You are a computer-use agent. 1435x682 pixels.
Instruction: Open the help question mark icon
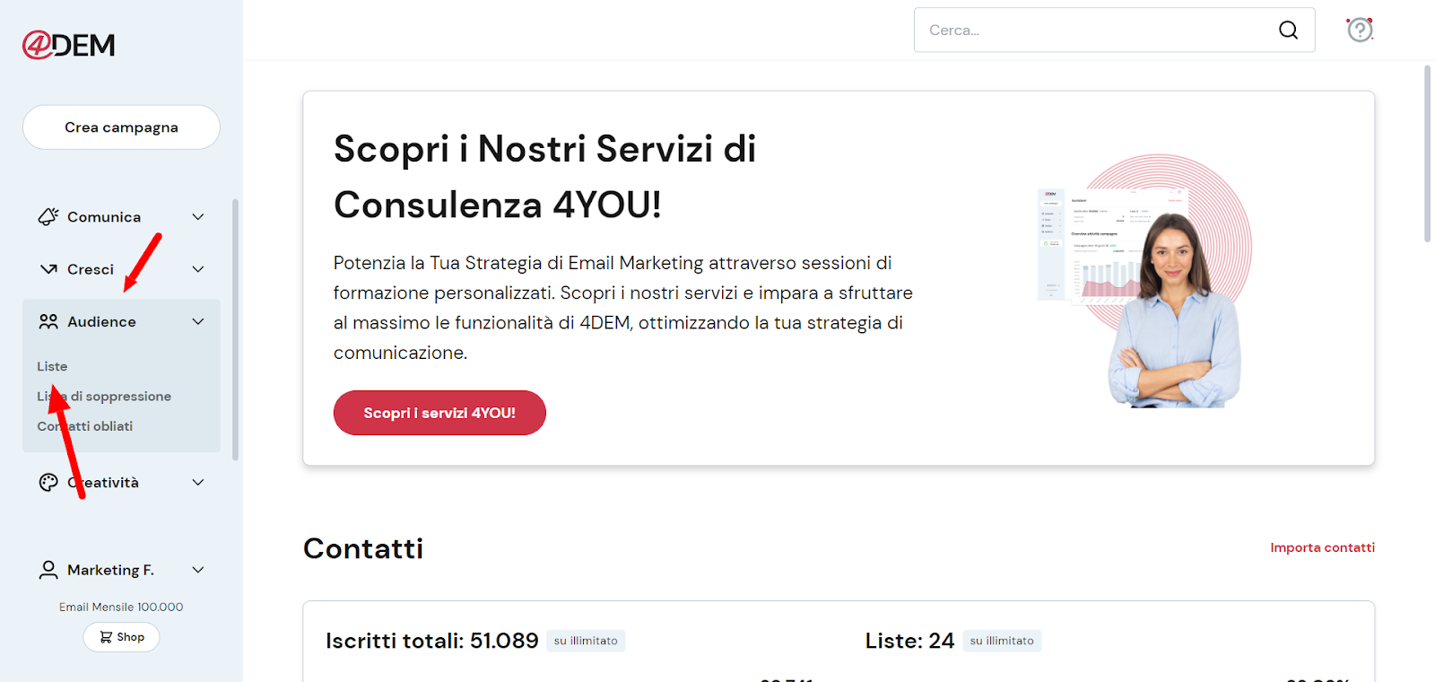[x=1360, y=31]
